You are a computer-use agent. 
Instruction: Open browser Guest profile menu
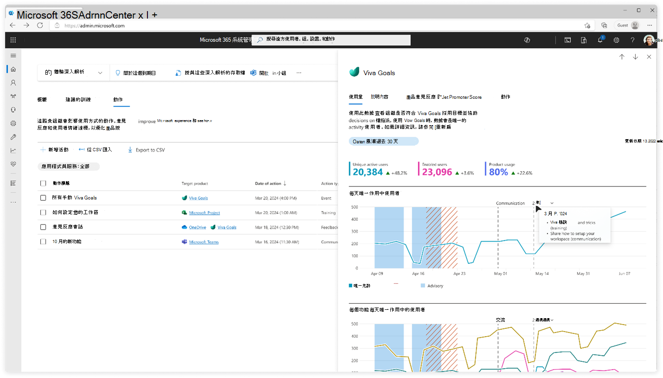628,26
